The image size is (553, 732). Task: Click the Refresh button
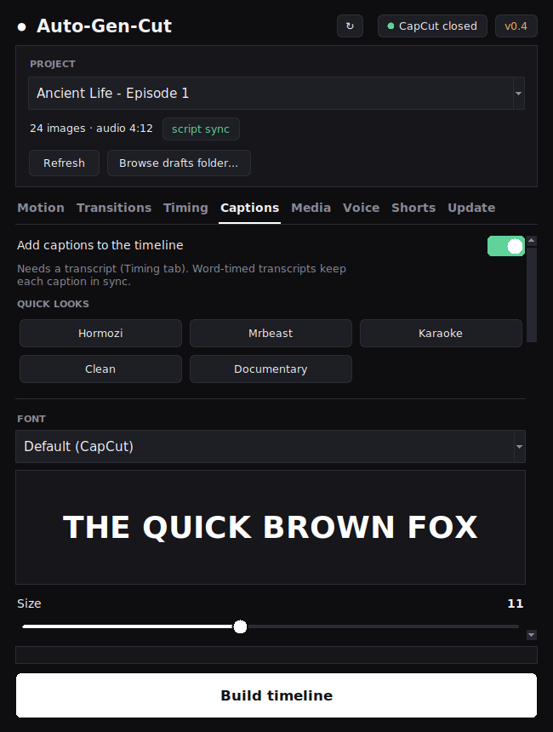(64, 163)
